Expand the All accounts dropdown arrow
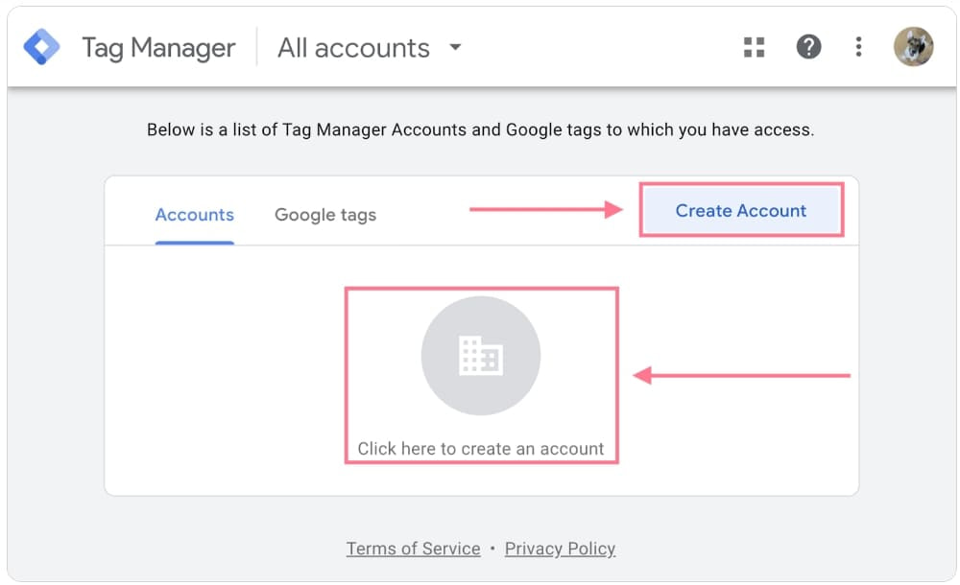Screen dimensions: 960x585 [455, 47]
